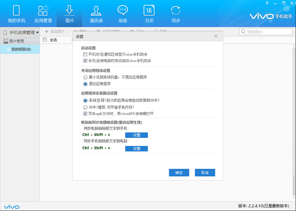Select 我的相册(0) album
296x211 pixels.
pos(20,49)
